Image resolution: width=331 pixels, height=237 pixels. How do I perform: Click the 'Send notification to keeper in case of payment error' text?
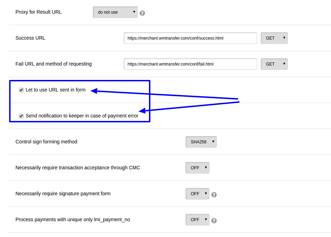pos(82,116)
